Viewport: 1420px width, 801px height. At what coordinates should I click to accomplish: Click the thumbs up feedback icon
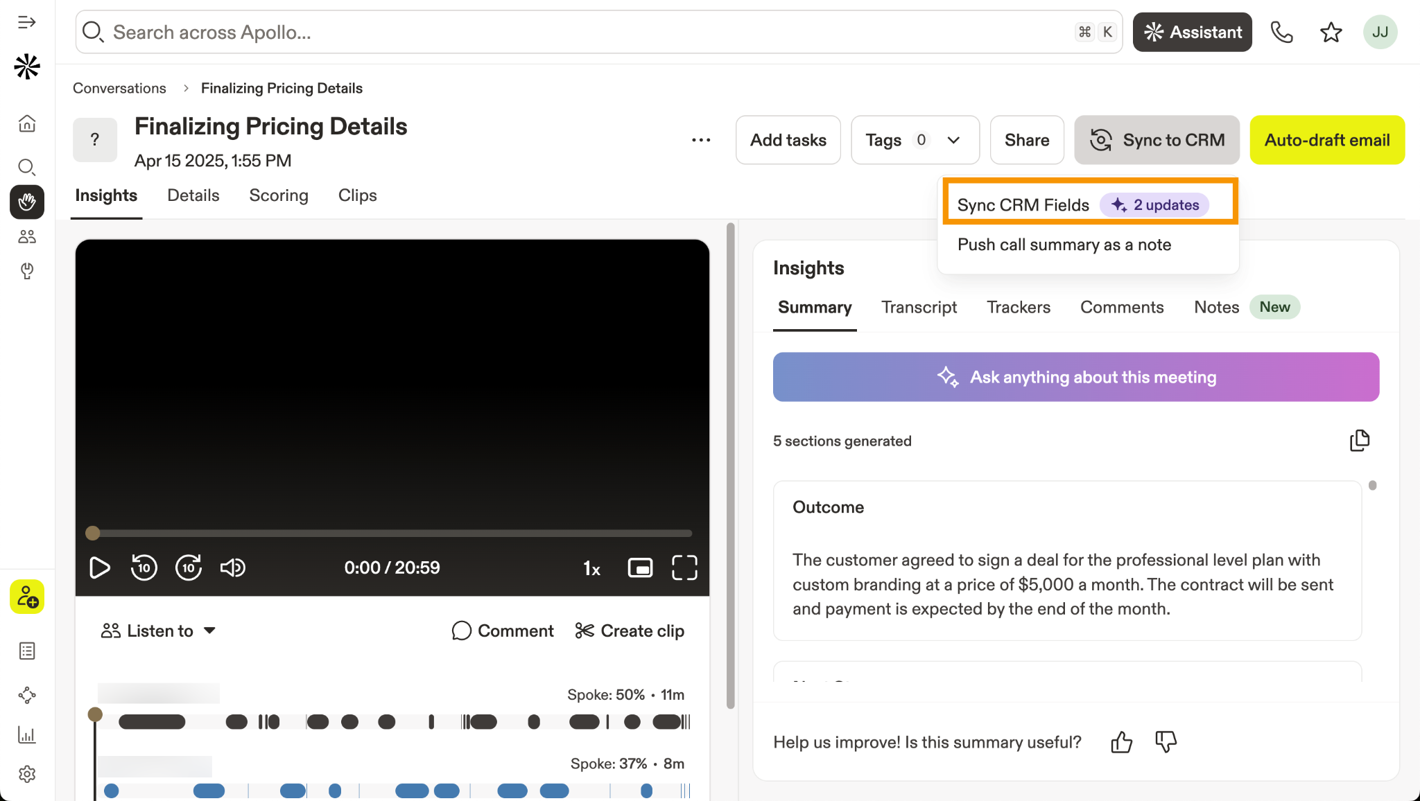(1121, 742)
